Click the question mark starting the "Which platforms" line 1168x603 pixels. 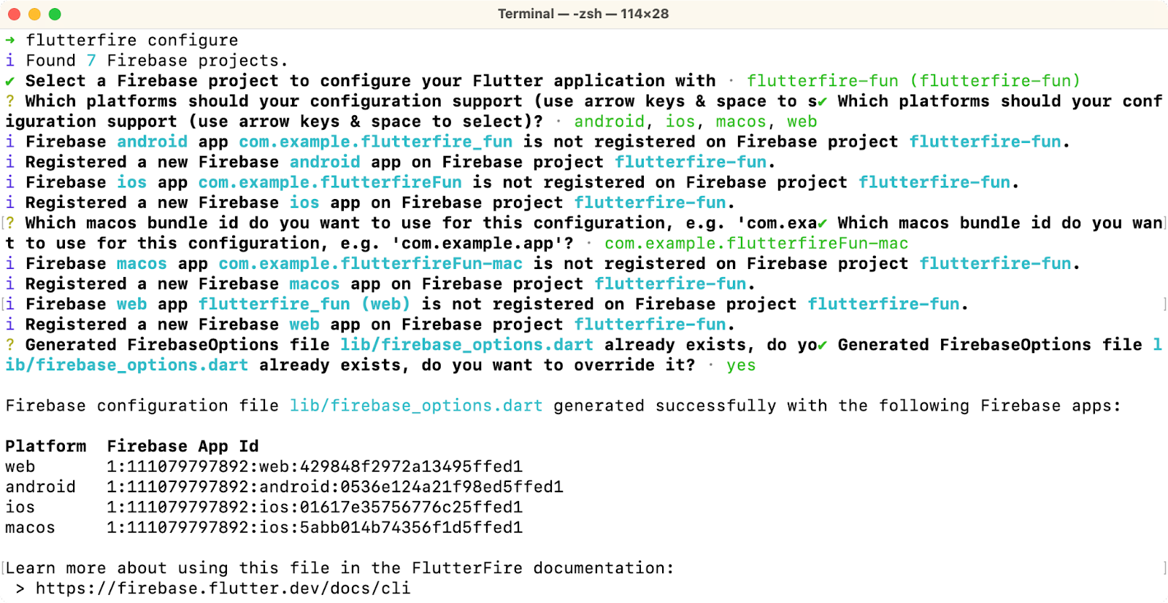pos(10,101)
